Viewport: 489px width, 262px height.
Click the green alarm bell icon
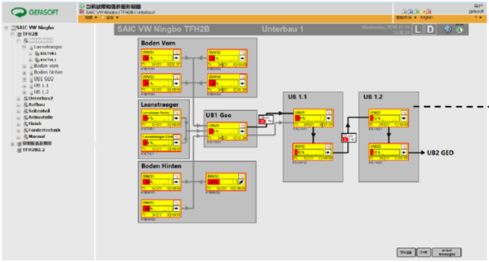pyautogui.click(x=416, y=11)
